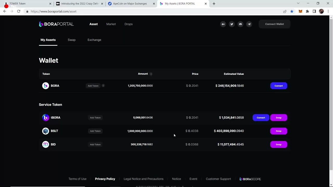Click the Connect Wallet button

[274, 24]
